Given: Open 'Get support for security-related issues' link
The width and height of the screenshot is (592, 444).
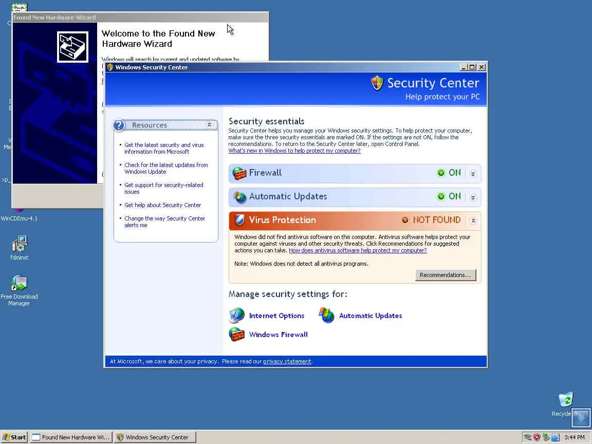Looking at the screenshot, I should coord(164,188).
